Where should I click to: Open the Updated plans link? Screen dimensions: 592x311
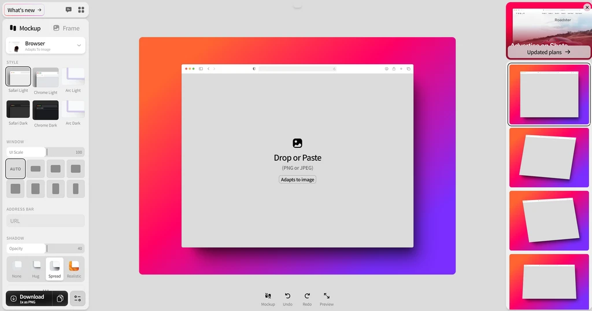tap(549, 52)
